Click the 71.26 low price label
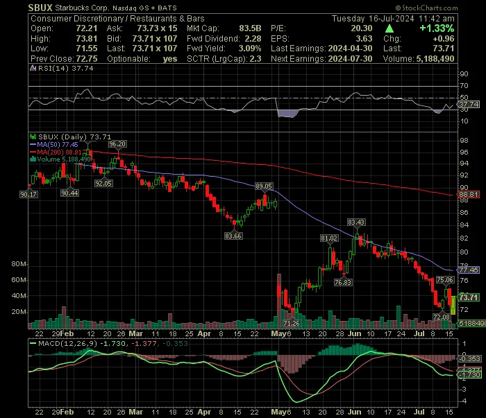Viewport: 486px width, 418px height. [x=292, y=323]
